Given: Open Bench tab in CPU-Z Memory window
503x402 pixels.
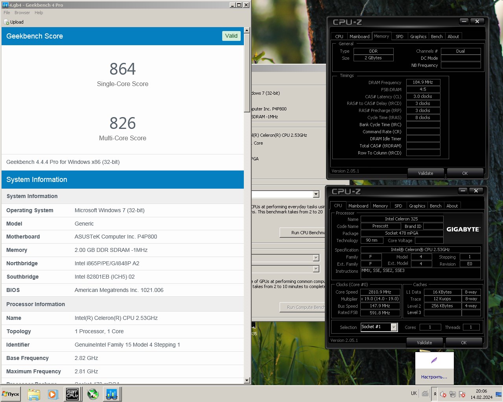Looking at the screenshot, I should 437,37.
